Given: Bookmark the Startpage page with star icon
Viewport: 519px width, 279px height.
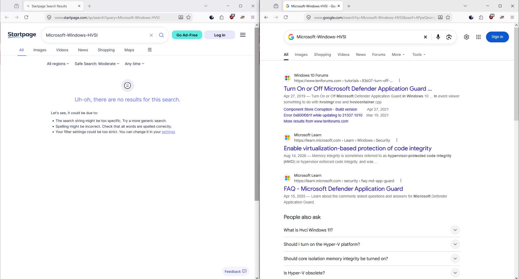Looking at the screenshot, I should (x=188, y=17).
